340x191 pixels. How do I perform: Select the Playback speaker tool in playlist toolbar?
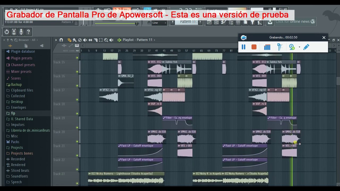[111, 40]
